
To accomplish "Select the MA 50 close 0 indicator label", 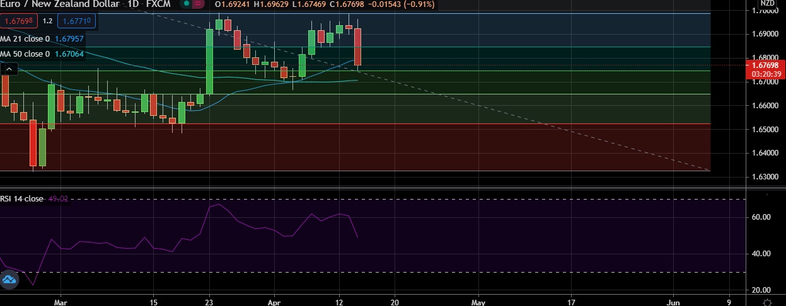I will [25, 54].
